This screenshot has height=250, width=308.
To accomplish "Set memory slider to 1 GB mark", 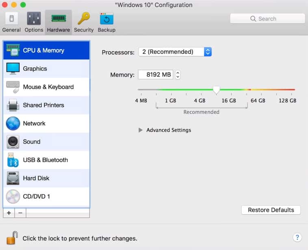I will pyautogui.click(x=171, y=90).
